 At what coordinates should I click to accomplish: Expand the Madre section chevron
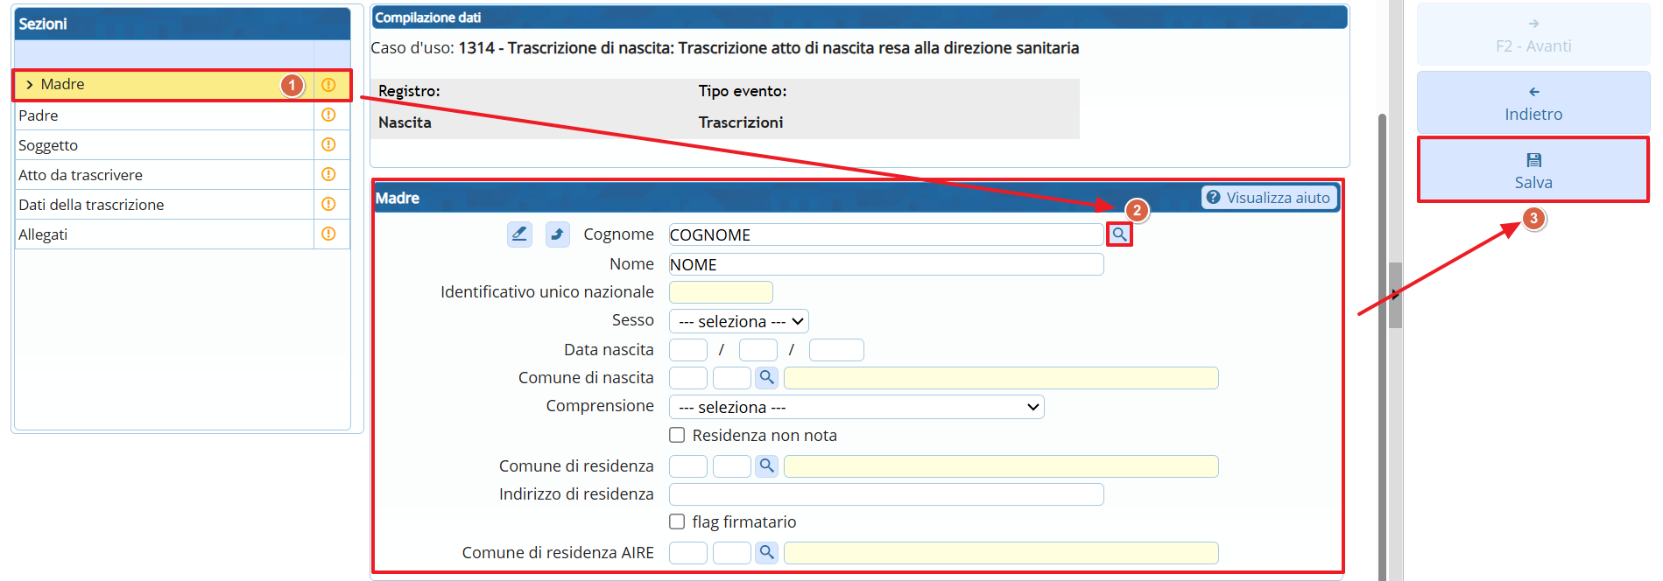click(30, 85)
